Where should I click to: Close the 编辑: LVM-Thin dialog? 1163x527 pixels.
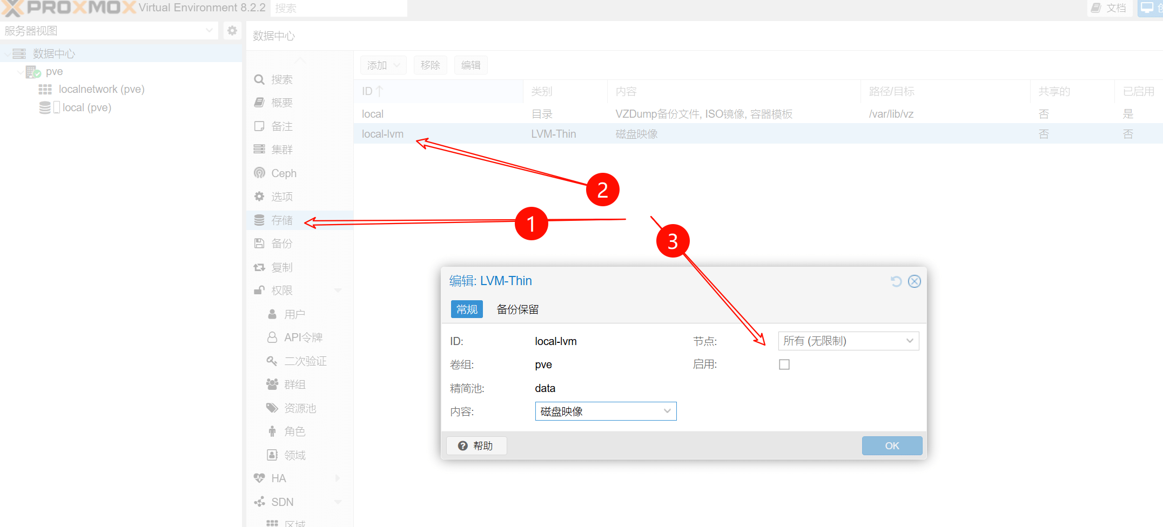click(x=915, y=281)
